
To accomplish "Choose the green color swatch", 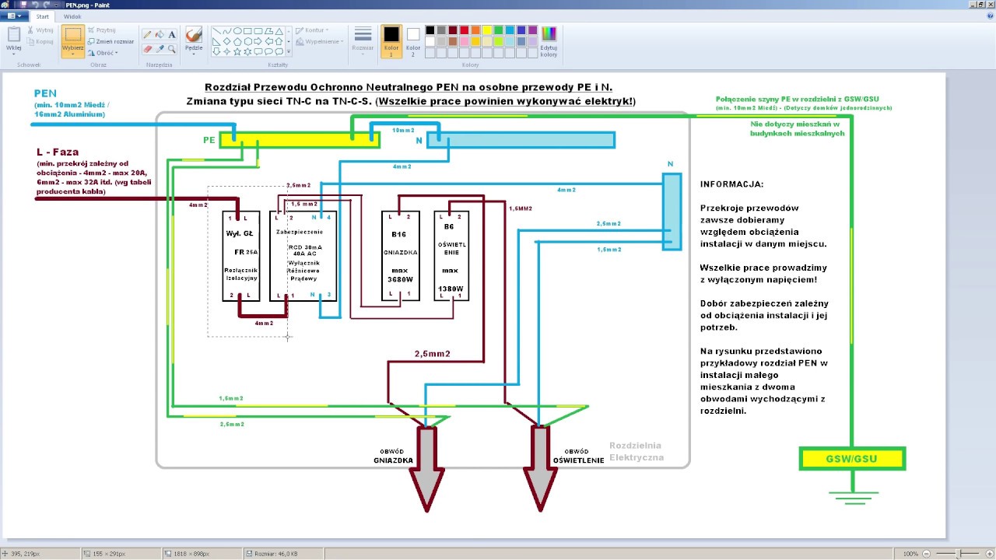I will click(498, 30).
